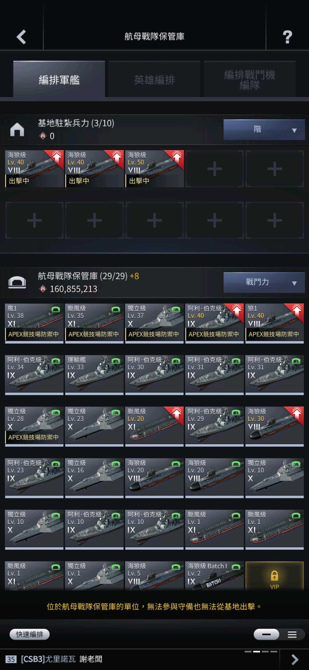Expand chat with the right chevron

pos(295,659)
